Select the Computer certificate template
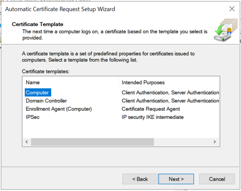Screen dimensions: 241x191 click(37, 93)
